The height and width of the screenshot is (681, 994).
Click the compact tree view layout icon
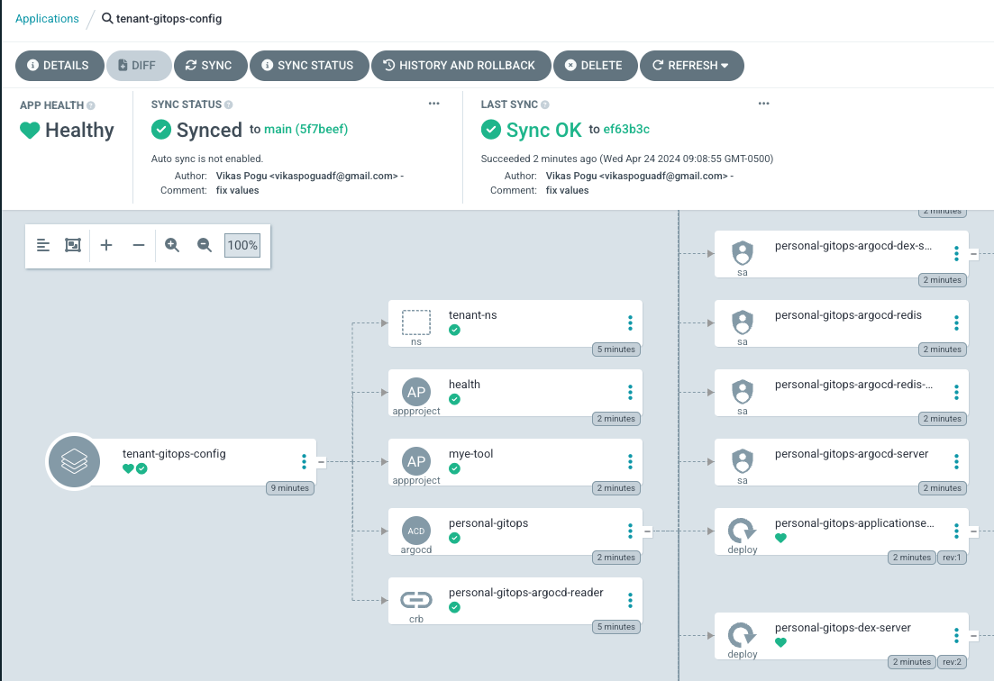click(x=43, y=245)
